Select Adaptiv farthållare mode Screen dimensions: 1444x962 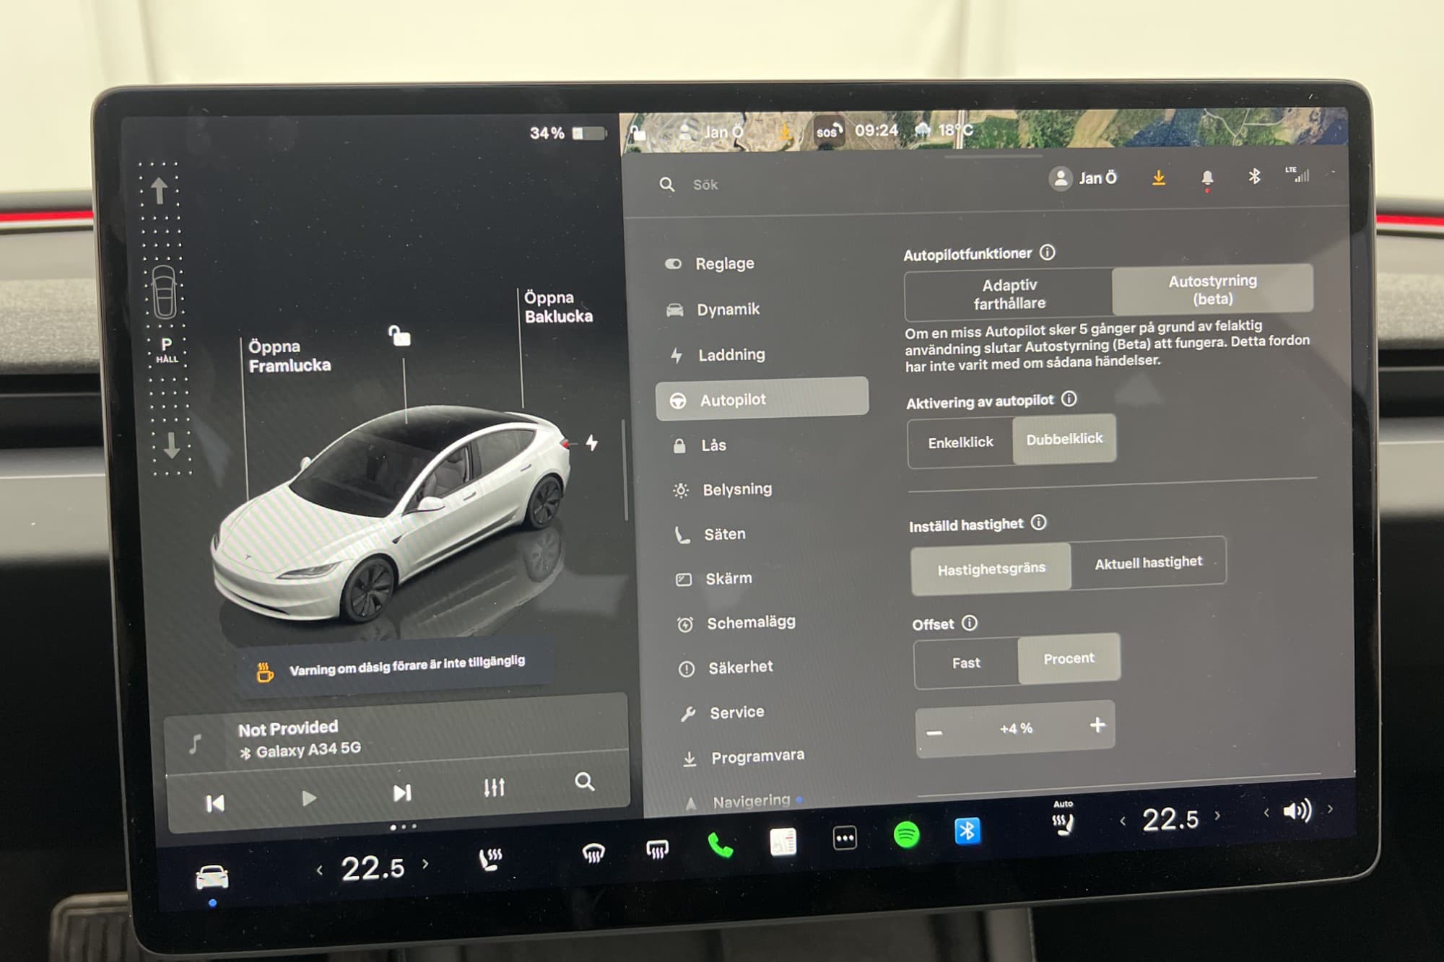(1009, 294)
